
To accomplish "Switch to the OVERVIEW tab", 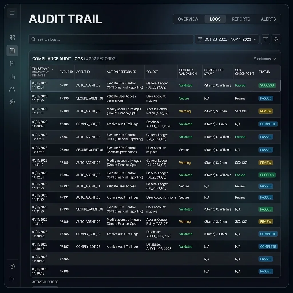I will click(188, 19).
